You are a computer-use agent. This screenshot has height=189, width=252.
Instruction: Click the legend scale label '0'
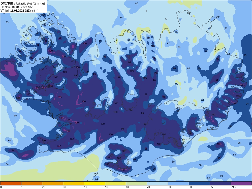[x=1, y=187]
